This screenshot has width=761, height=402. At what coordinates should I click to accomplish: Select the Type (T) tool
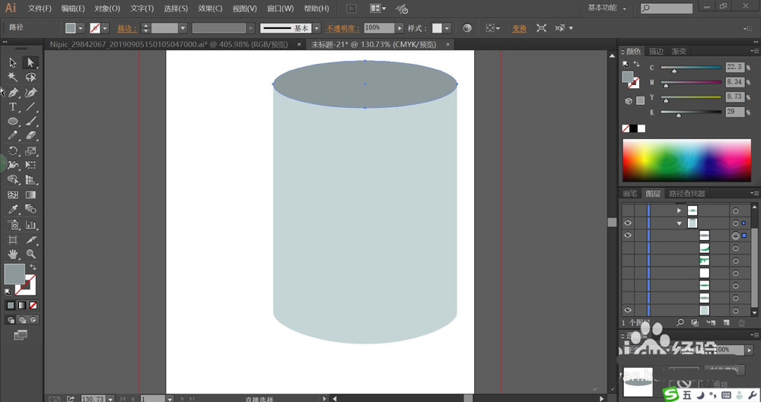(x=13, y=106)
